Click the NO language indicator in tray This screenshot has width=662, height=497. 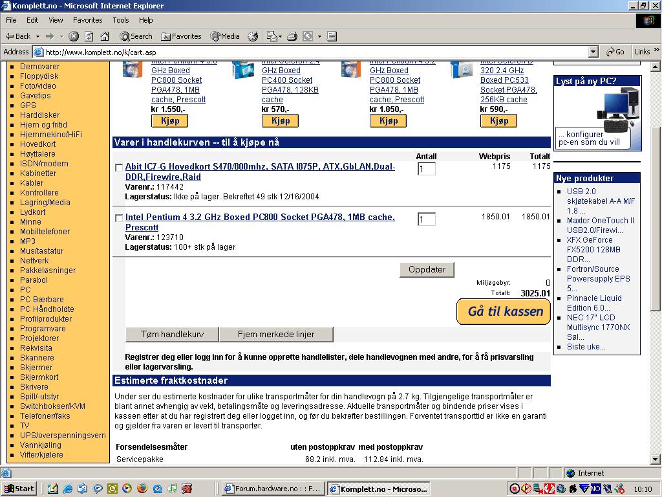(x=595, y=489)
